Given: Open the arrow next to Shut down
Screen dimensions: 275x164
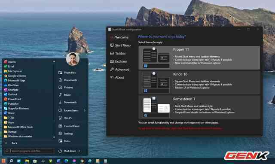Looking at the screenshot, I should coord(79,151).
